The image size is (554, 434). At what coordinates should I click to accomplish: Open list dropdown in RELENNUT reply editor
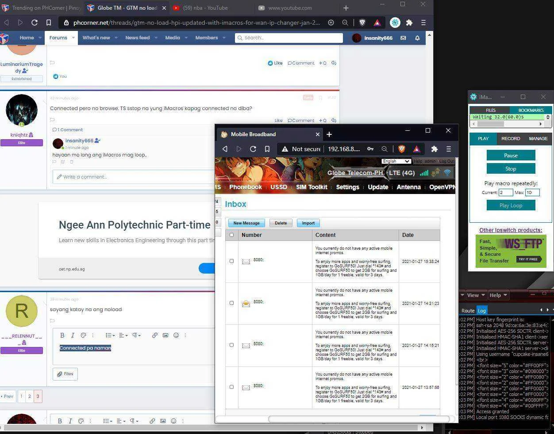[x=110, y=335]
